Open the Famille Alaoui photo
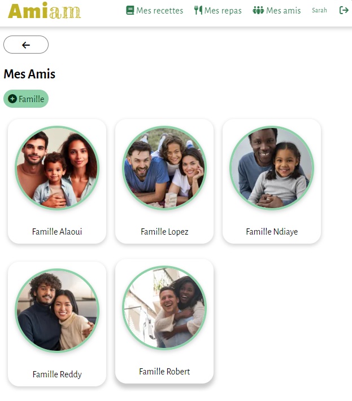This screenshot has height=401, width=352. [57, 168]
